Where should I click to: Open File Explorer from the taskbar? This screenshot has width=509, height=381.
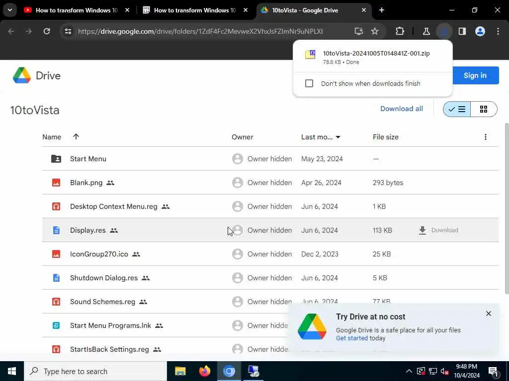tap(180, 371)
